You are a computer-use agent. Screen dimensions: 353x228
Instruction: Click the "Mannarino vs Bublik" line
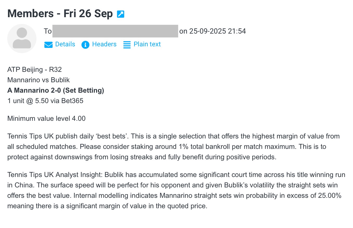(39, 80)
